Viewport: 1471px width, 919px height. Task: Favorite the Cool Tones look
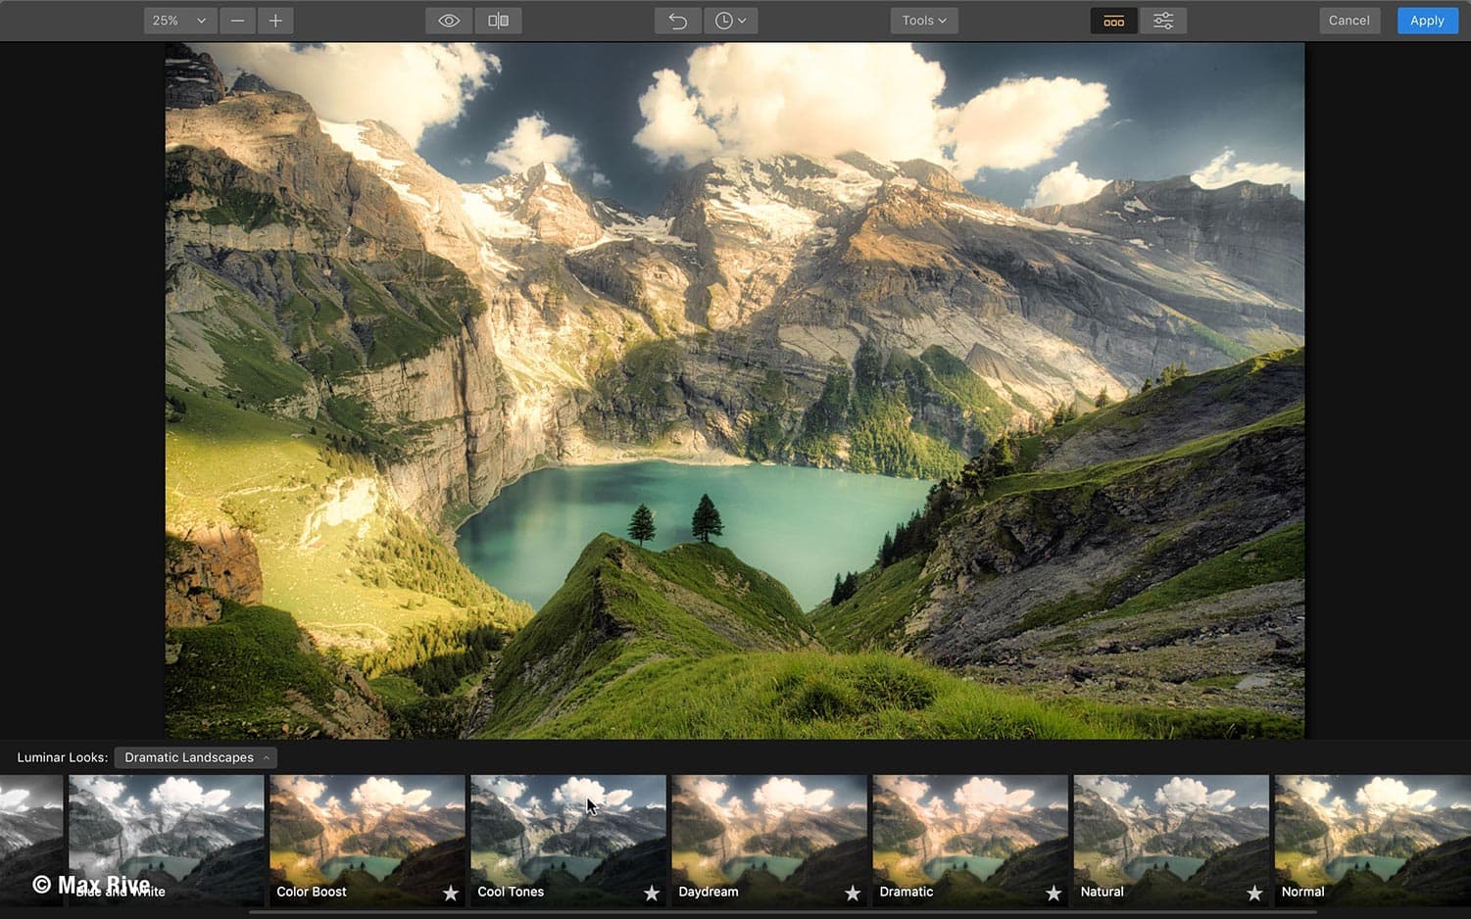652,894
